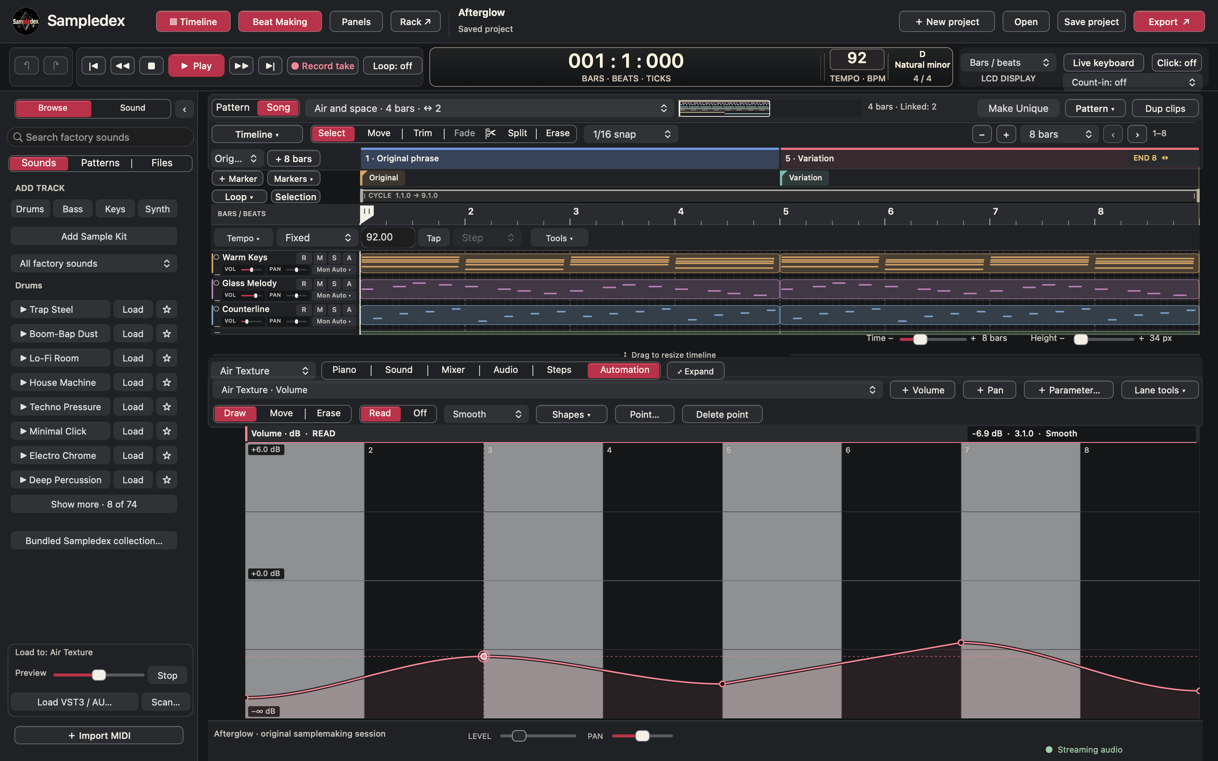This screenshot has width=1218, height=761.
Task: Click the Import MIDI button
Action: tap(99, 736)
